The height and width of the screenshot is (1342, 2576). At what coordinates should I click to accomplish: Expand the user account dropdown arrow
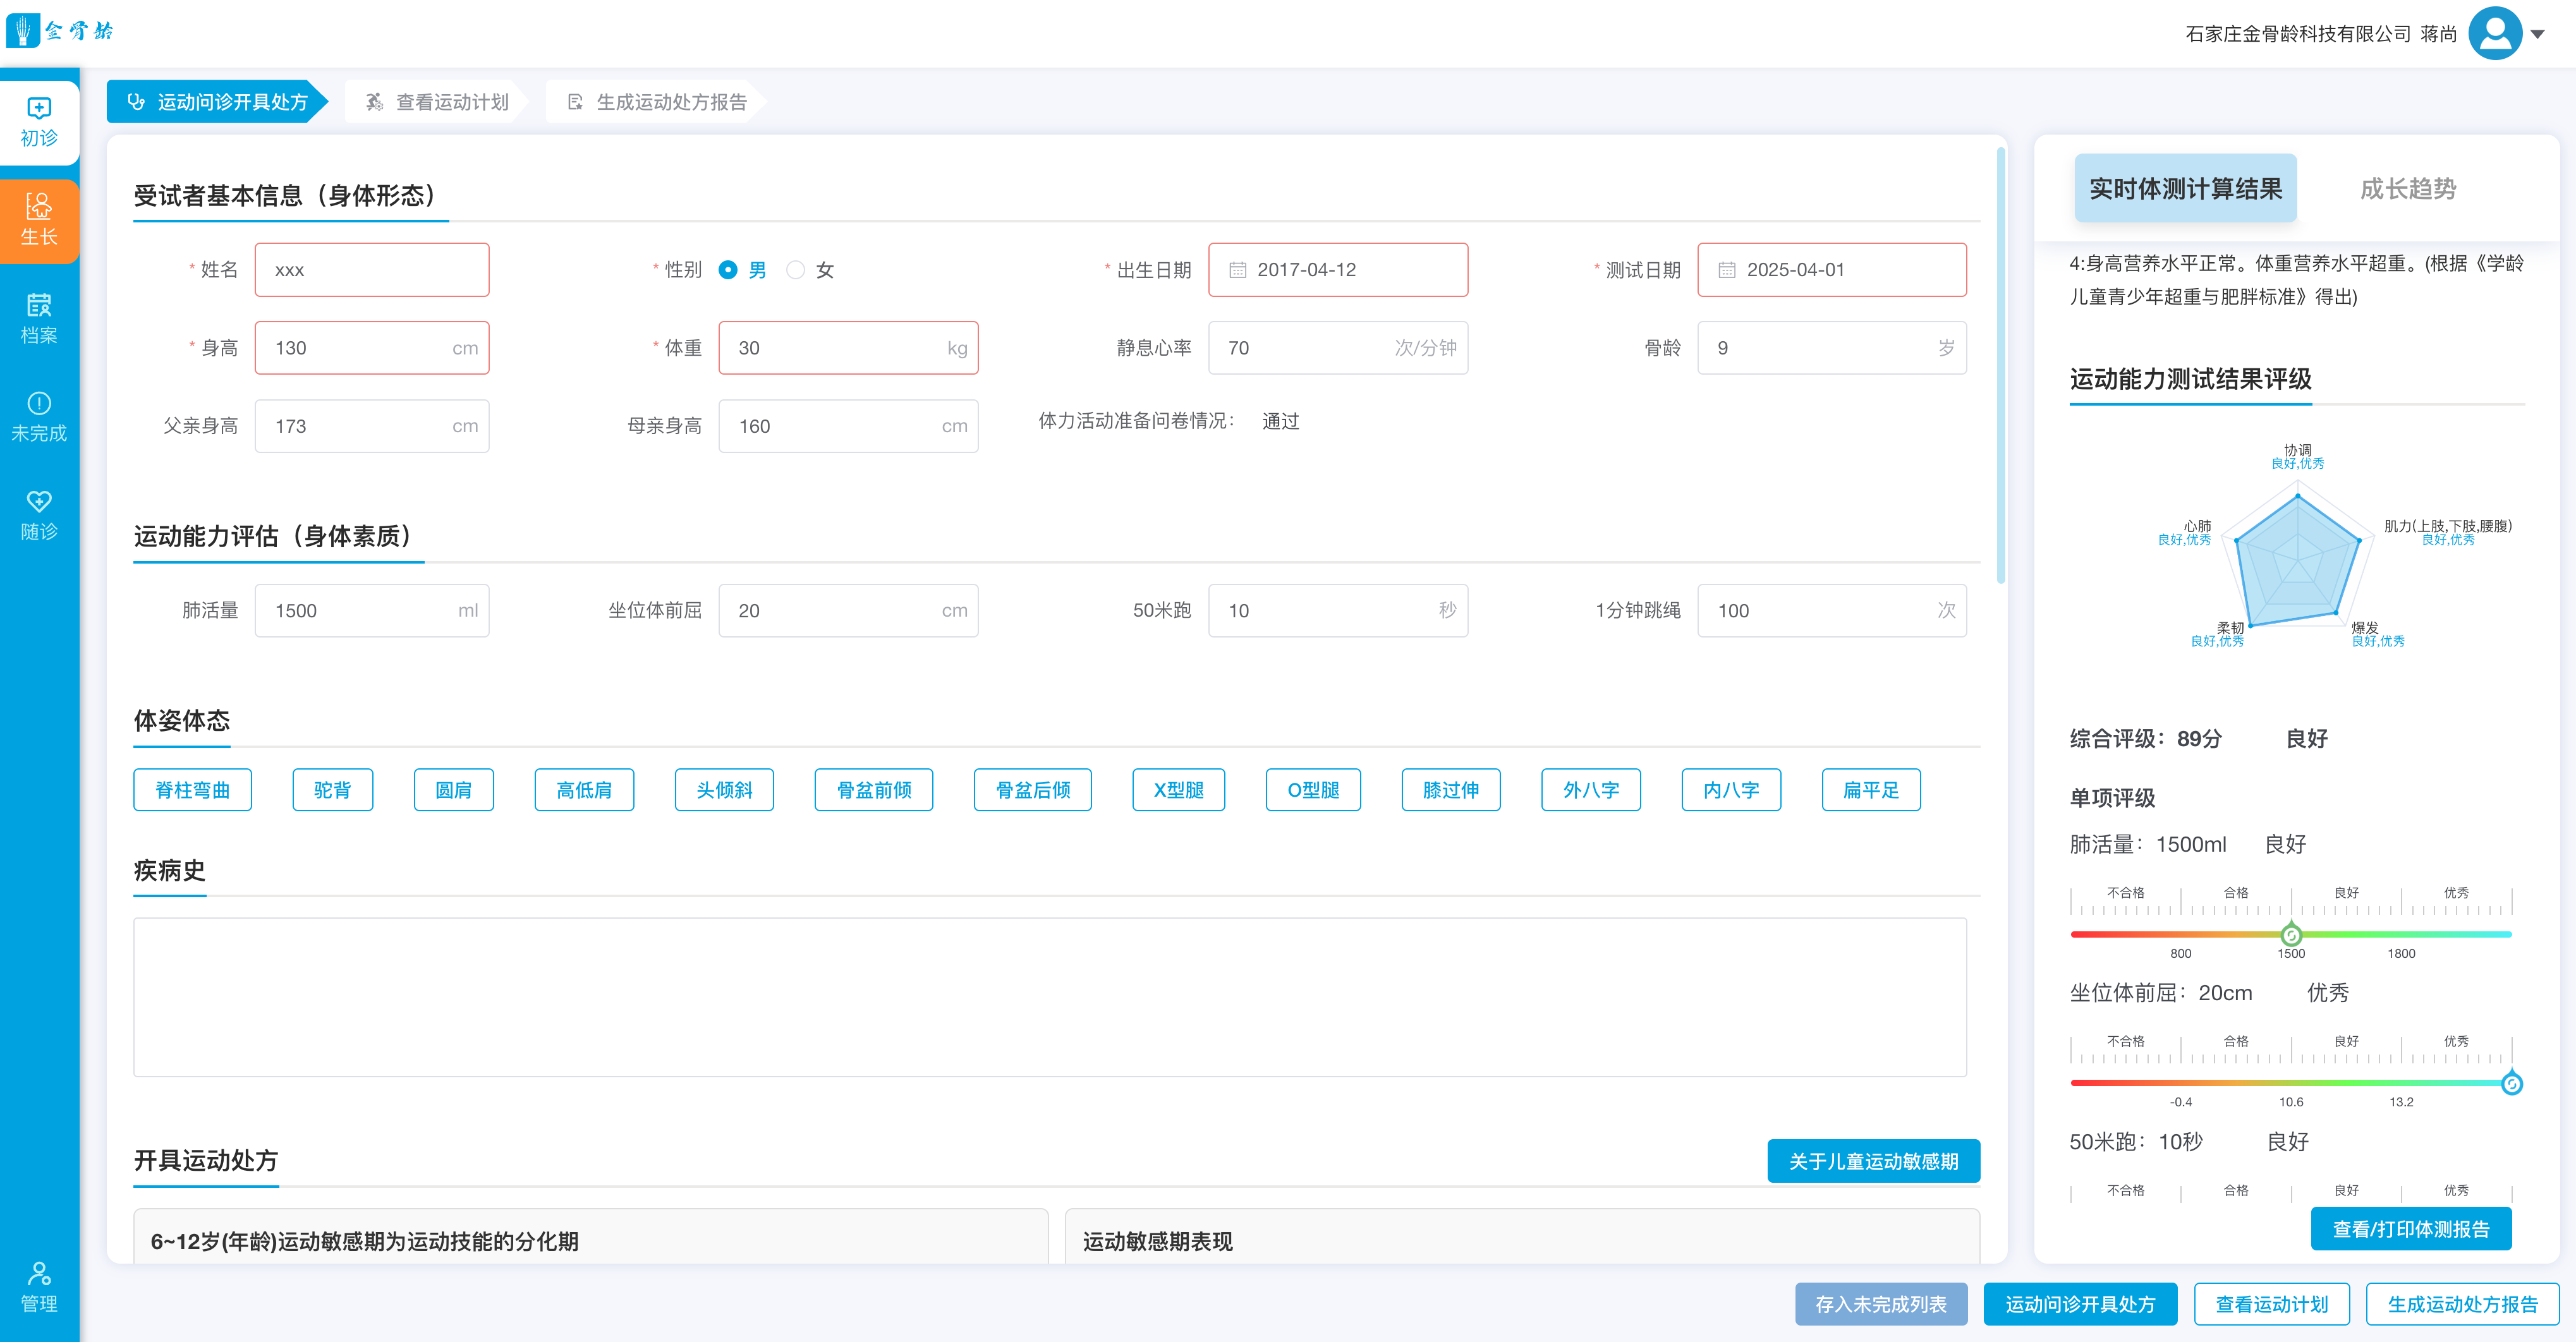2538,34
